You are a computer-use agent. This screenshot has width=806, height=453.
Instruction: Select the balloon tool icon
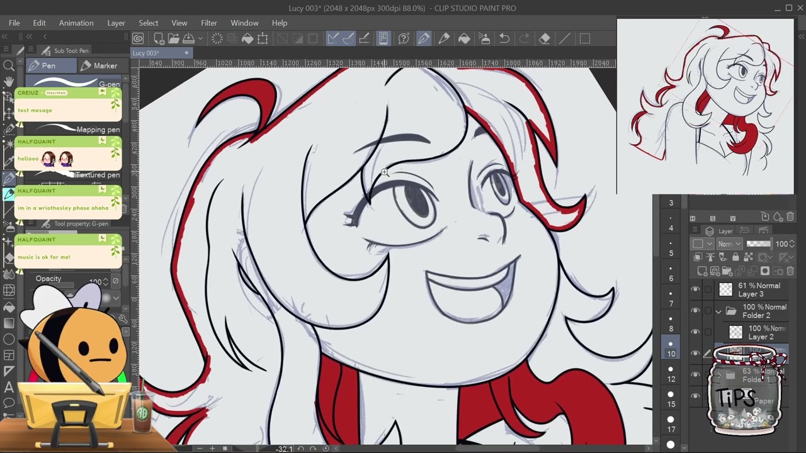tap(9, 403)
